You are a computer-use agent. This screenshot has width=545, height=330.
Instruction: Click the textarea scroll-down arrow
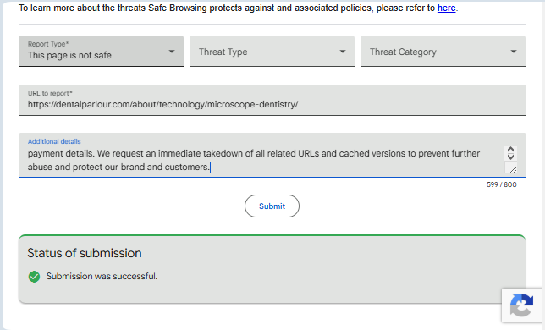coord(510,157)
